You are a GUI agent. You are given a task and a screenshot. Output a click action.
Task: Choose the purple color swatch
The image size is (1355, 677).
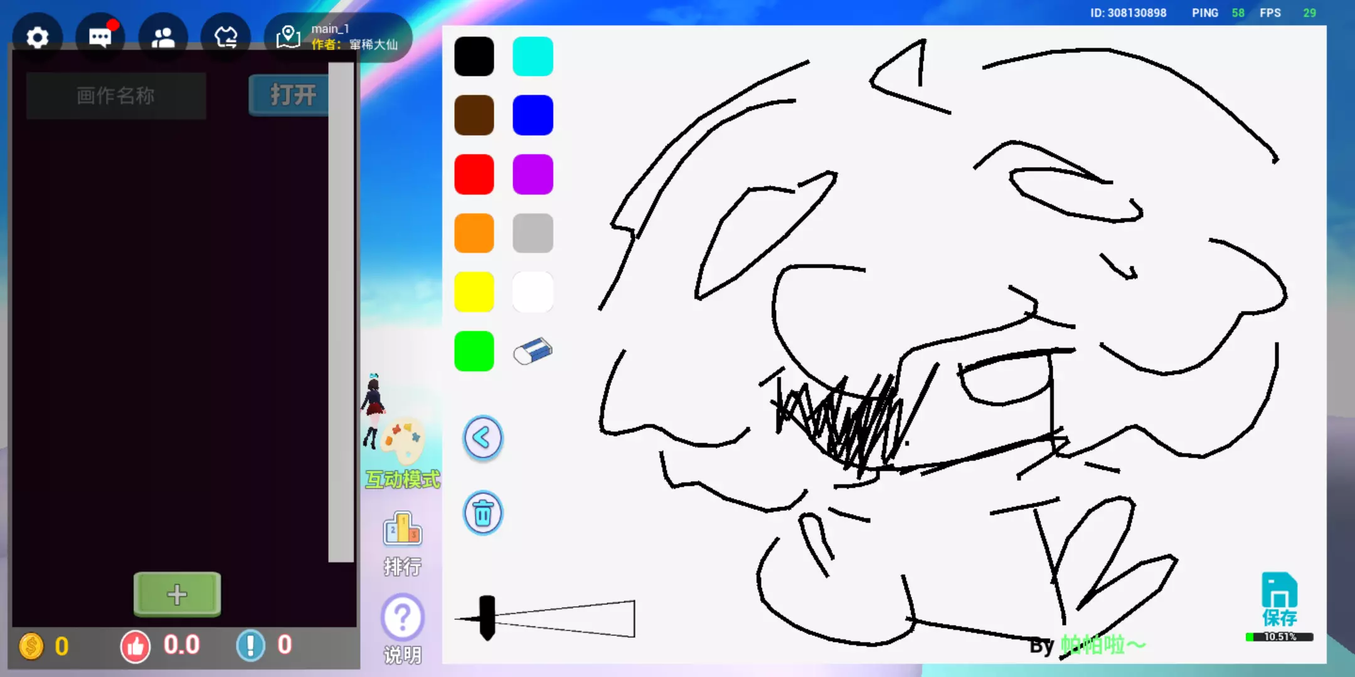533,174
